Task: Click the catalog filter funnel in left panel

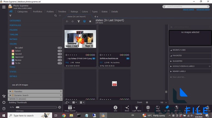Action: 10,16
